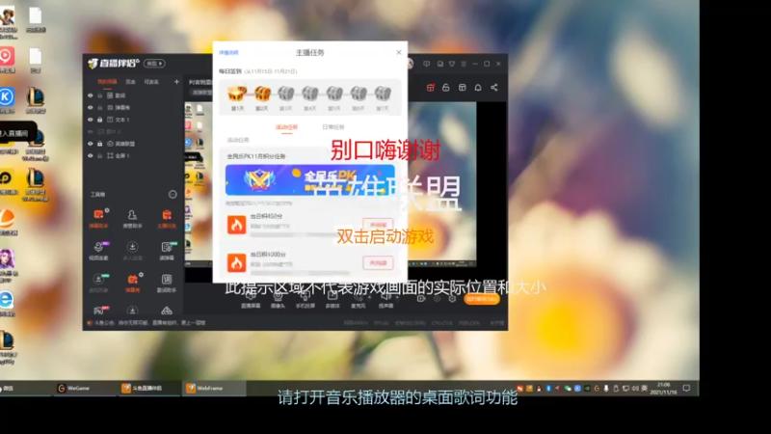This screenshot has width=771, height=434.
Task: Open the settings gear in the bottom toolbar
Action: 452,299
